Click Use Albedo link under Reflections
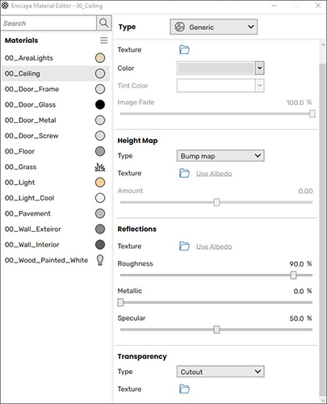 tap(214, 246)
